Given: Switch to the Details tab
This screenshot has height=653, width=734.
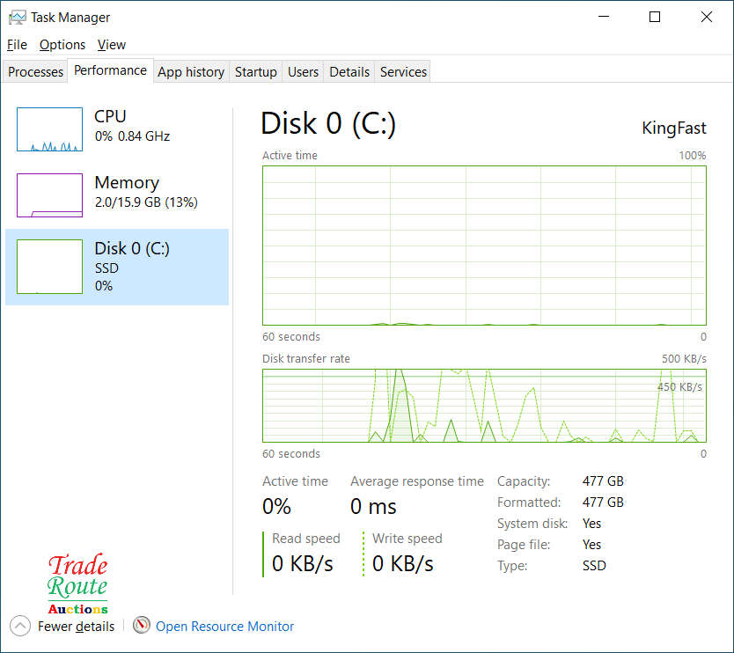Looking at the screenshot, I should click(x=349, y=71).
